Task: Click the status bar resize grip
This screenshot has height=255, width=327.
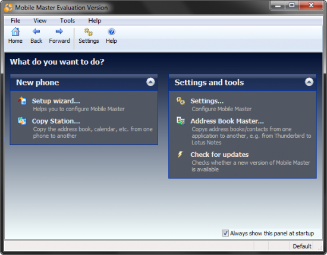Action: [x=320, y=247]
